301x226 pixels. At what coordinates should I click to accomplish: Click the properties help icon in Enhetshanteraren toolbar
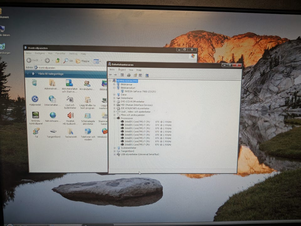135,75
